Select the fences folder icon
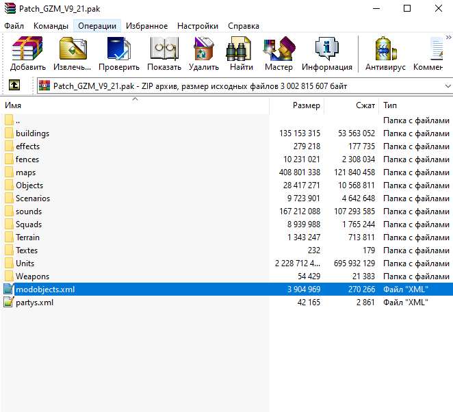Screen dimensions: 453x412 (x=9, y=159)
